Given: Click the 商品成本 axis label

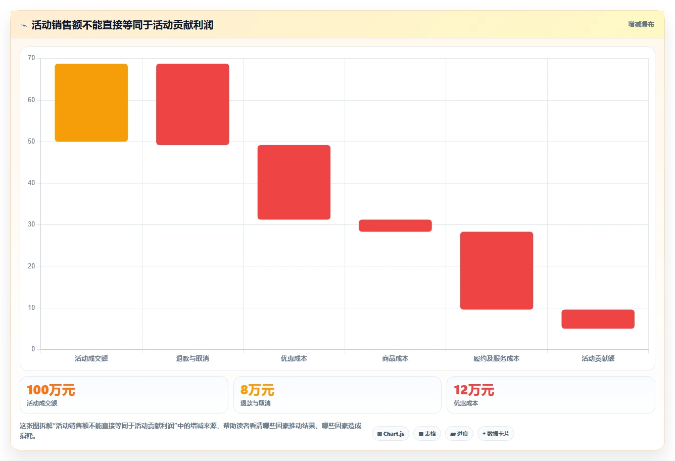Looking at the screenshot, I should pos(395,358).
